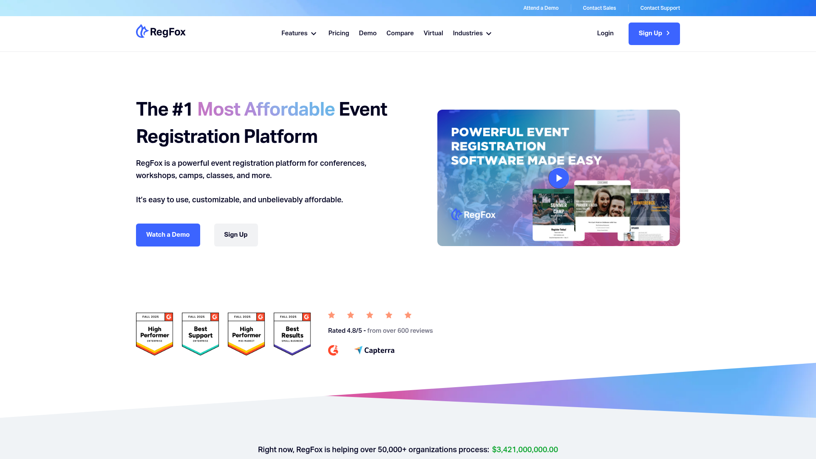
Task: Expand the Features dropdown menu
Action: pyautogui.click(x=299, y=33)
